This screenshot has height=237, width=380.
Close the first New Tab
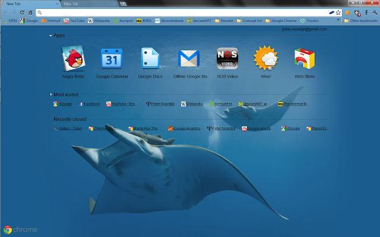[57, 4]
